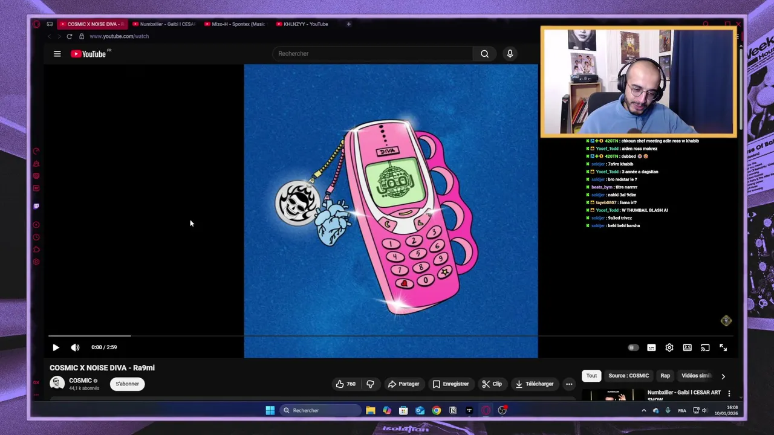Open Extensions cube icon in the sidebar
The width and height of the screenshot is (774, 435).
click(x=36, y=250)
